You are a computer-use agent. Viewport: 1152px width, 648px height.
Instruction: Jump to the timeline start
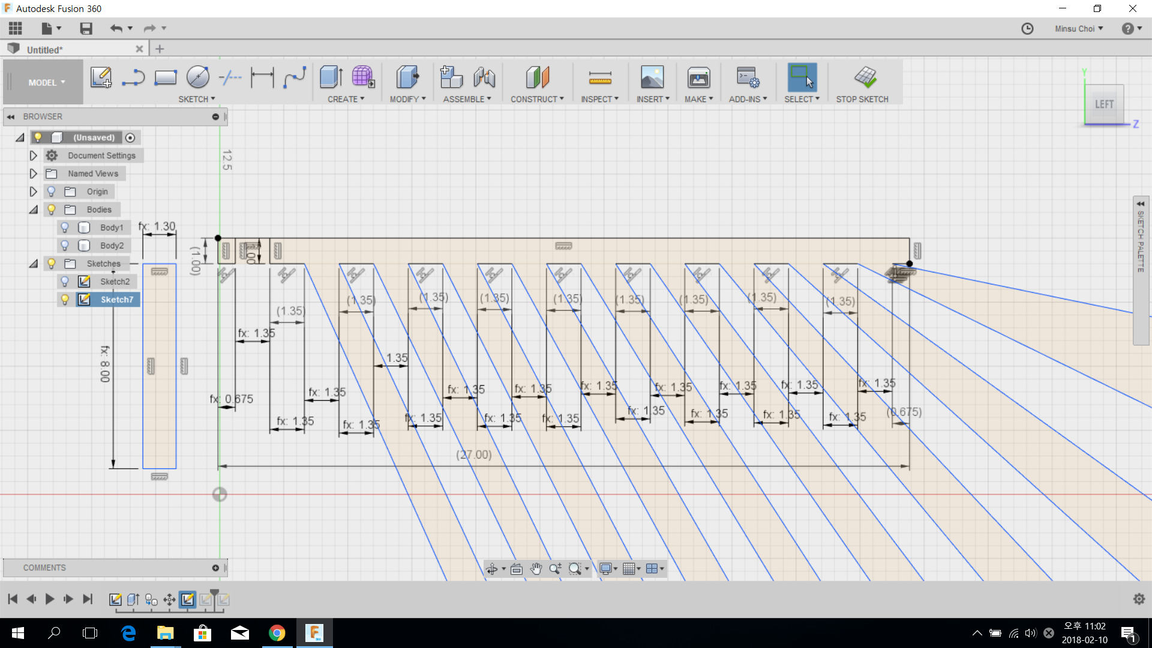point(13,599)
